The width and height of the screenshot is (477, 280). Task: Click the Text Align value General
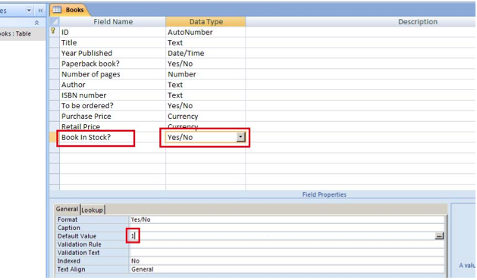pyautogui.click(x=287, y=269)
